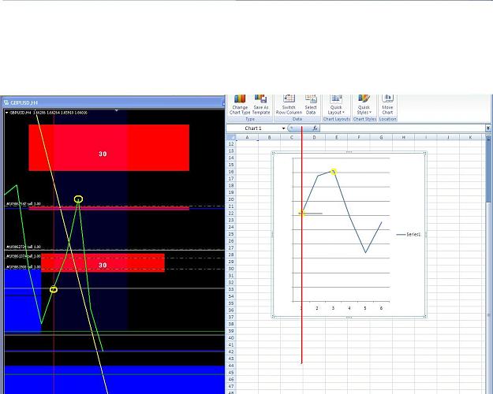Click the GBPUSD,H4 chart window title bar
The width and height of the screenshot is (493, 394).
pos(112,102)
